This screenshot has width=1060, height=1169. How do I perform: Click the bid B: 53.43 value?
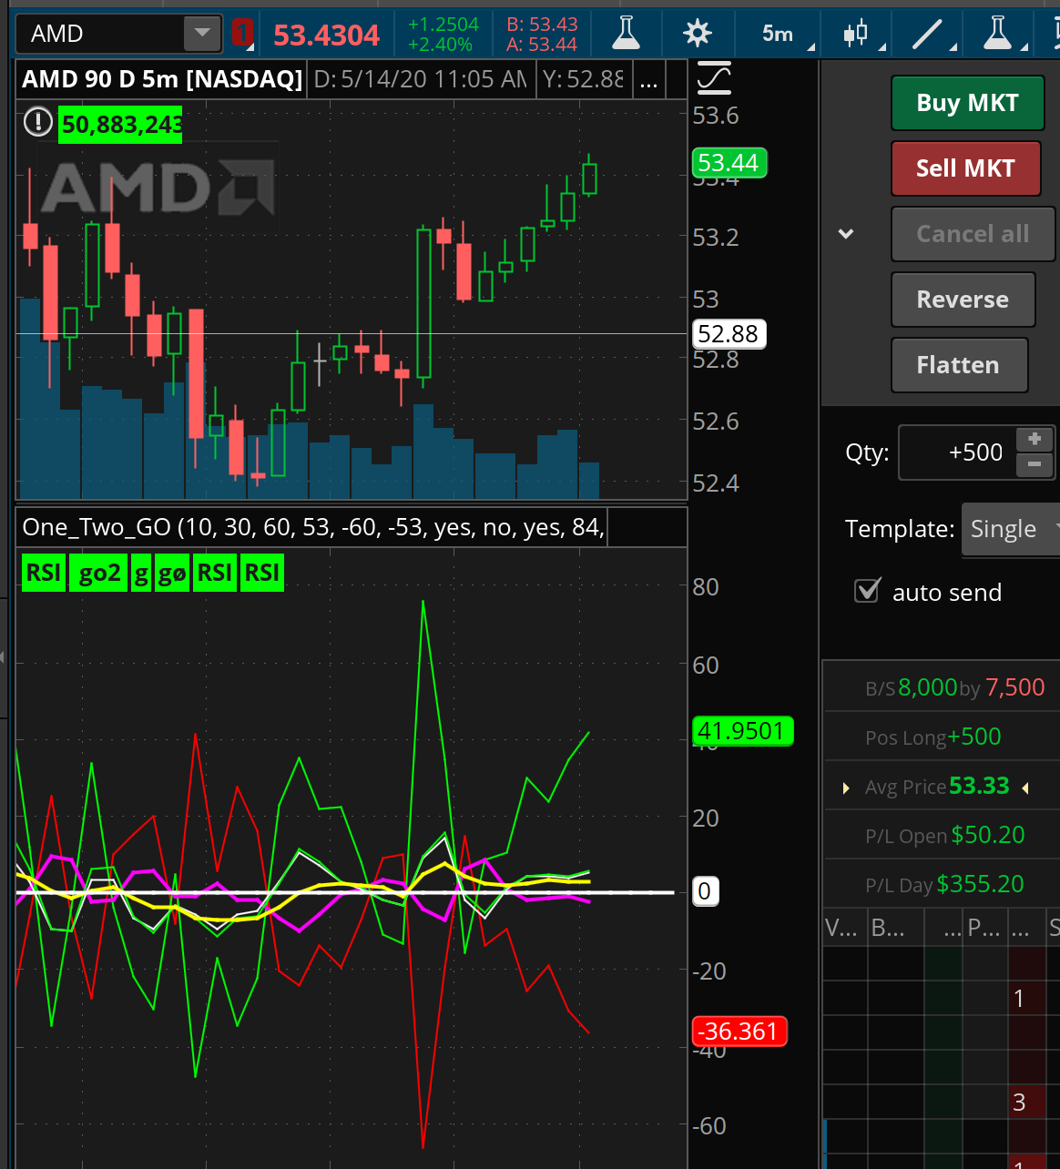pos(542,25)
